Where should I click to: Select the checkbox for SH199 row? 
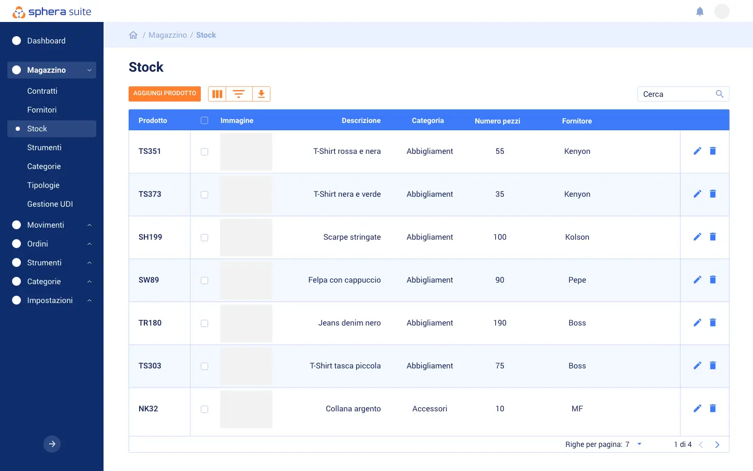204,238
